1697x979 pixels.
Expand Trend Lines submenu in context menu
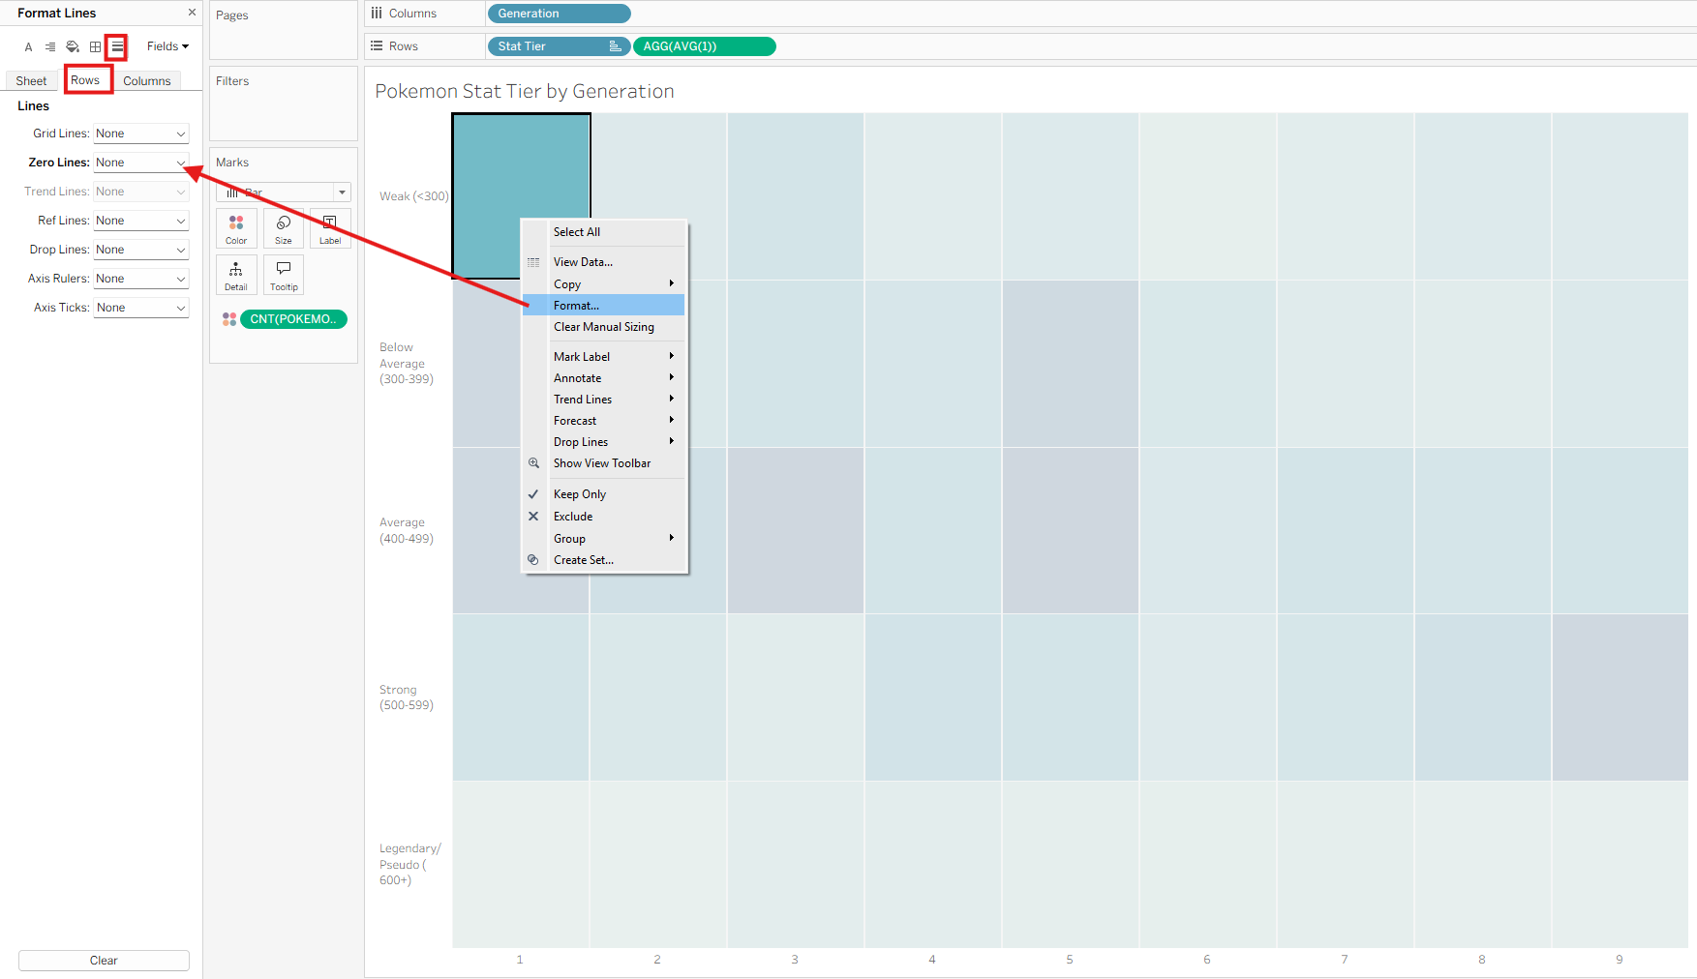point(604,400)
